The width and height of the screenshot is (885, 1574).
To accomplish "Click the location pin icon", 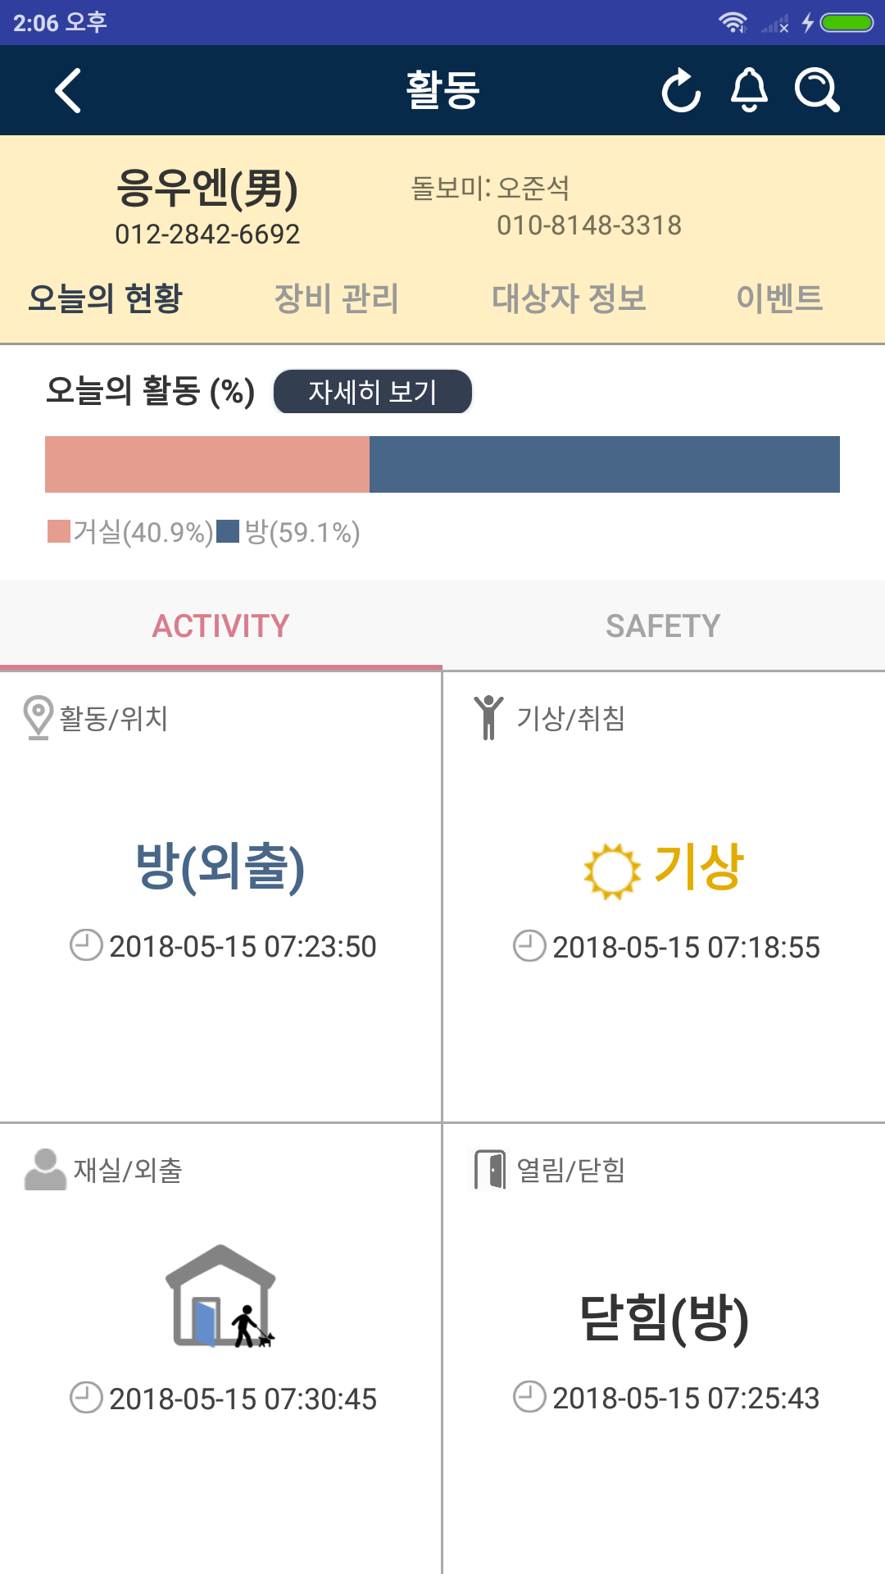I will point(38,717).
